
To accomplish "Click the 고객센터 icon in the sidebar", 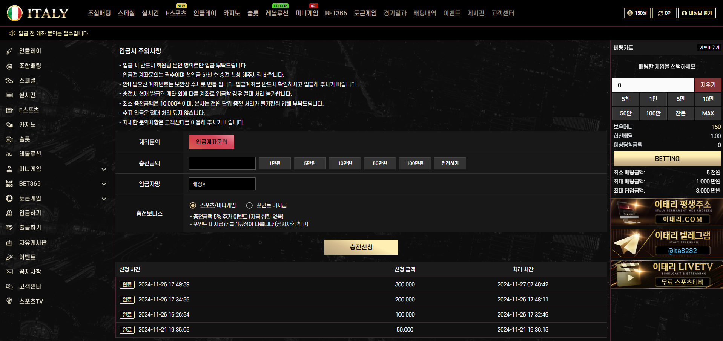I will 9,287.
